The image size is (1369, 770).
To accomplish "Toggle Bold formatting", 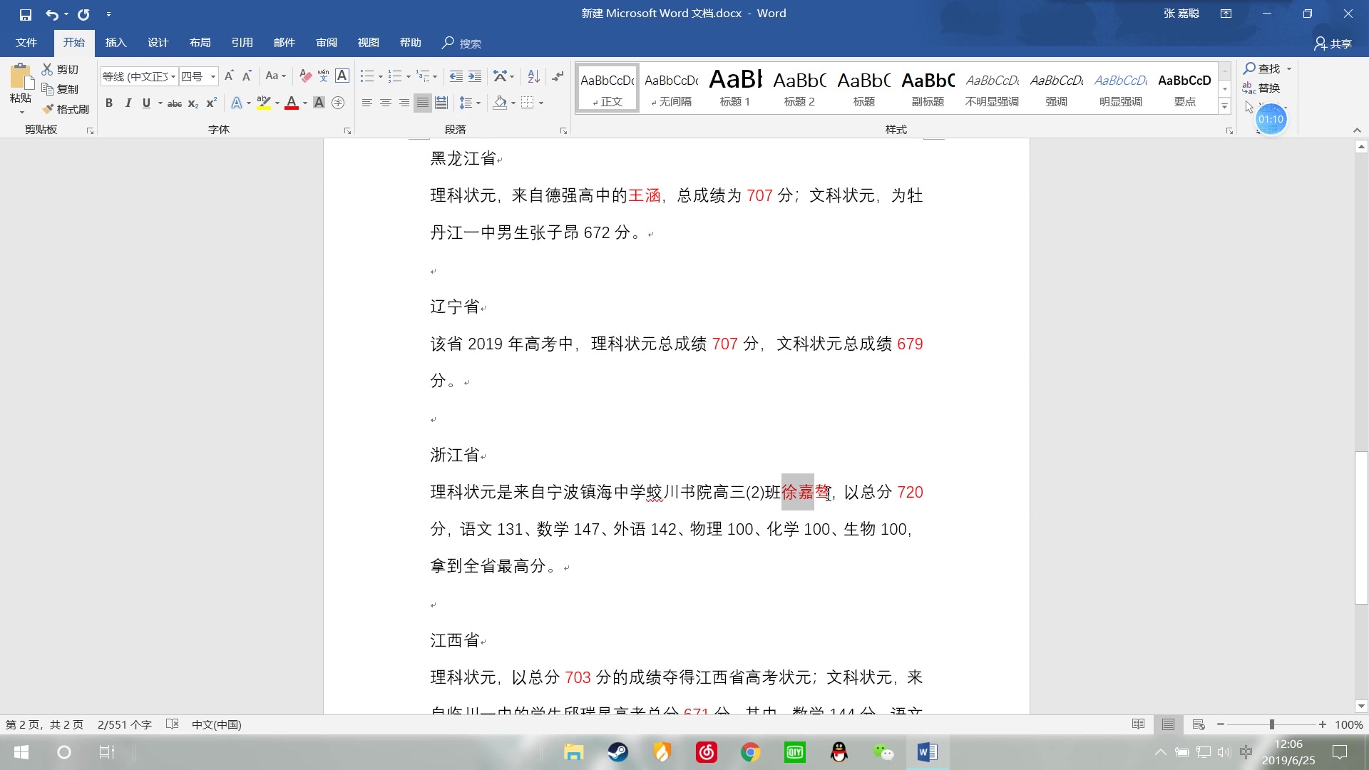I will point(109,103).
